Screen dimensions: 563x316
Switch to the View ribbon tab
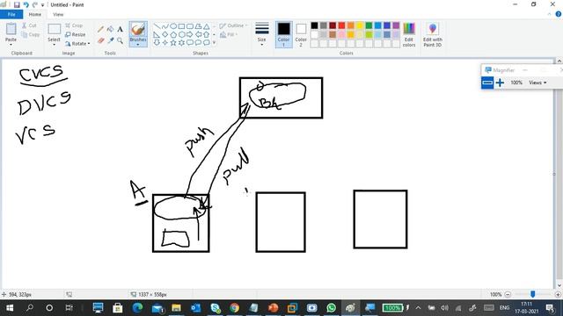tap(58, 14)
